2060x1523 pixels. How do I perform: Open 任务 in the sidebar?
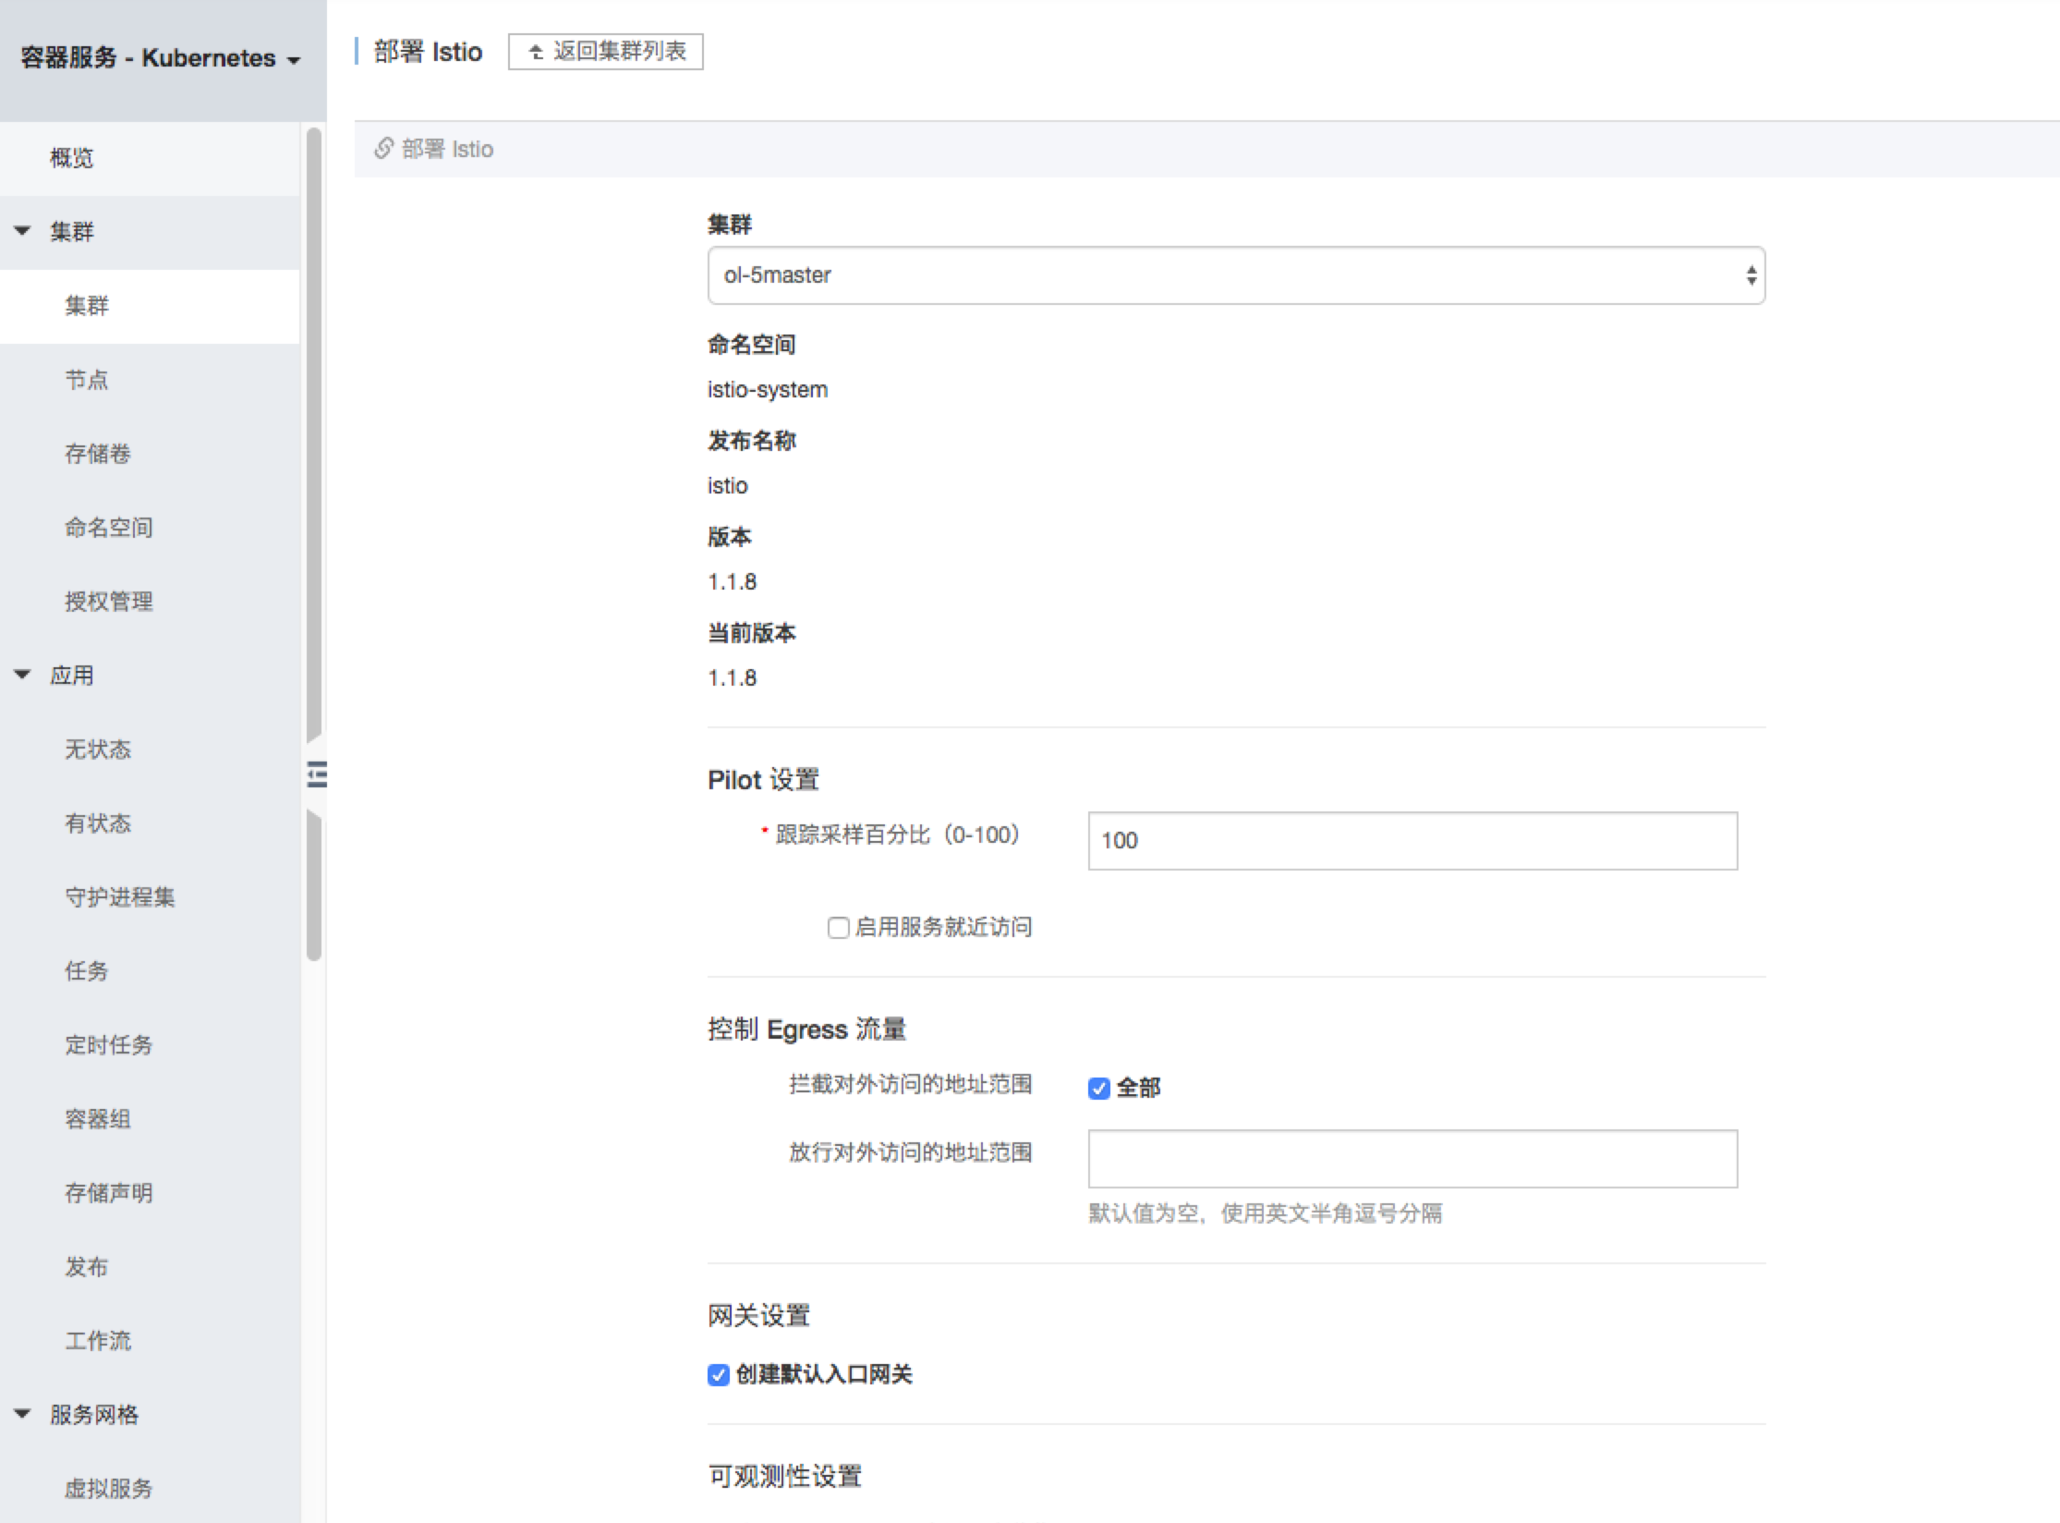(x=150, y=971)
